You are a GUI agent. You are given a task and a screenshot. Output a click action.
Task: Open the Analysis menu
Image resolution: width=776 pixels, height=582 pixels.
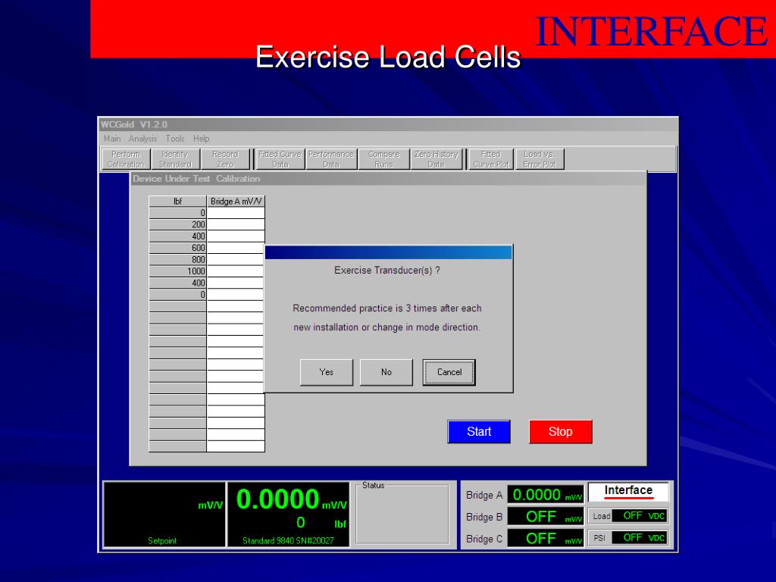(x=142, y=139)
